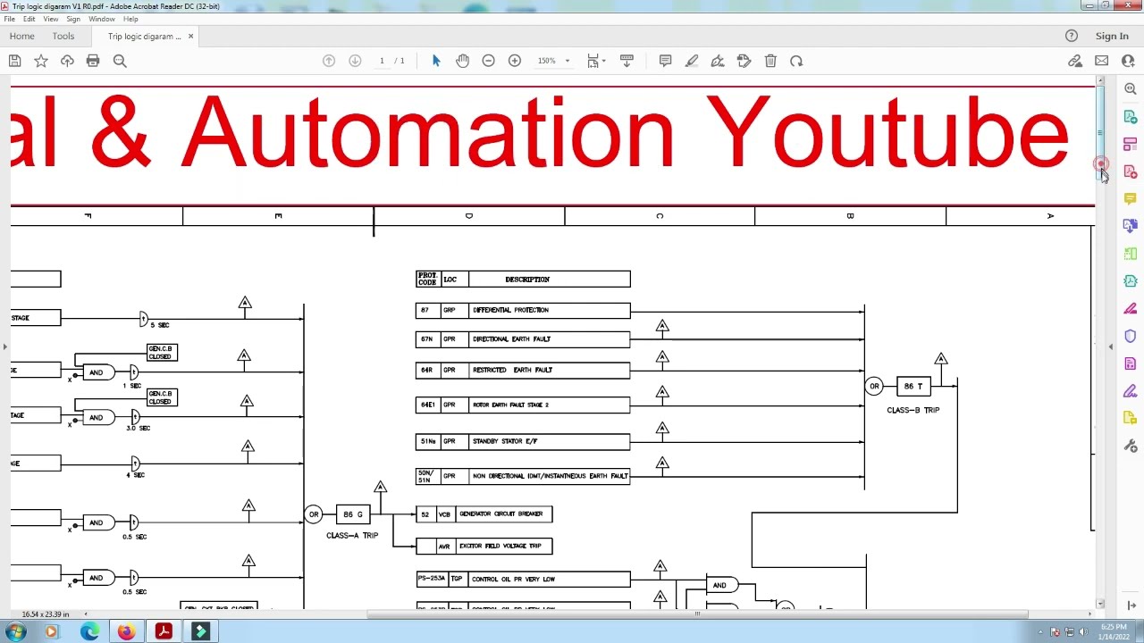Image resolution: width=1144 pixels, height=643 pixels.
Task: Open Export PDF in the tools pane
Action: [x=1131, y=117]
